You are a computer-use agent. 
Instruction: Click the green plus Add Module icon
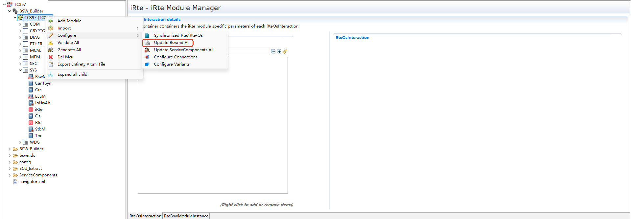(x=51, y=21)
